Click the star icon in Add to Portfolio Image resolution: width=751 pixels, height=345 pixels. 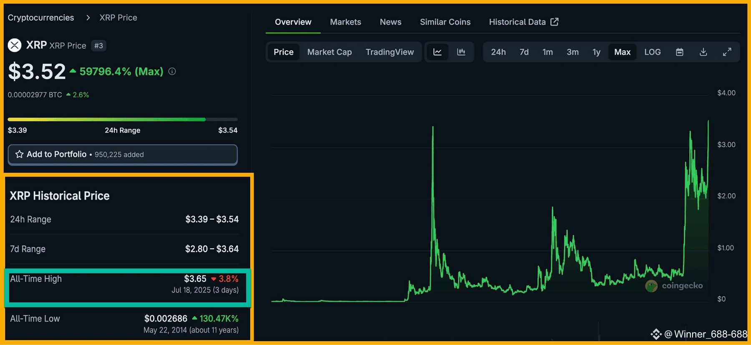19,154
